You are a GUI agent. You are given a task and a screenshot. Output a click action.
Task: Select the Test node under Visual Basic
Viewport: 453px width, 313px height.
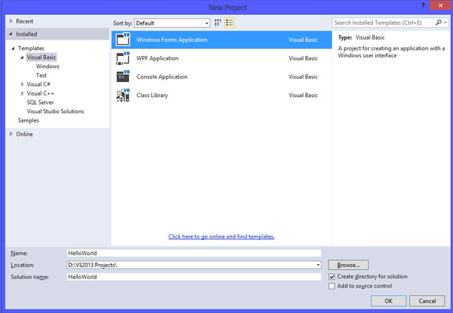pyautogui.click(x=41, y=75)
